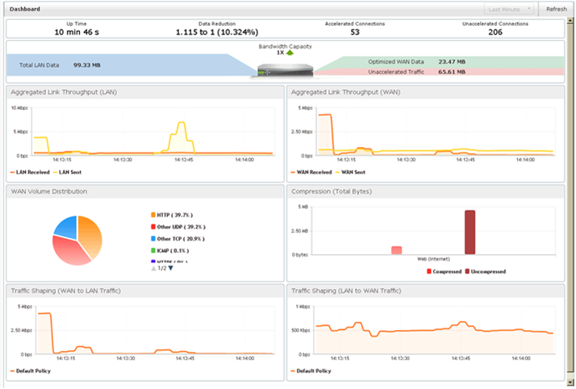Click the Refresh button

tap(556, 9)
